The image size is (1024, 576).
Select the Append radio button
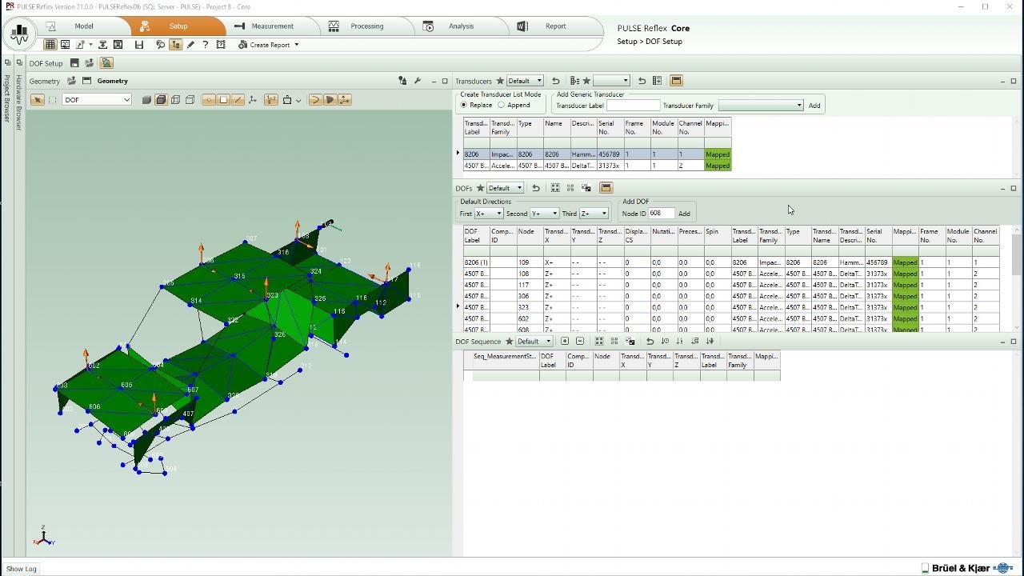coord(502,105)
